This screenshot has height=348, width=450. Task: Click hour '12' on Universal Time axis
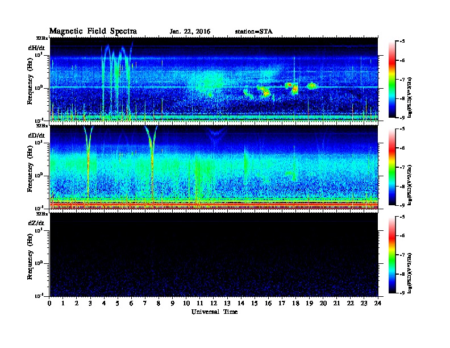(214, 303)
